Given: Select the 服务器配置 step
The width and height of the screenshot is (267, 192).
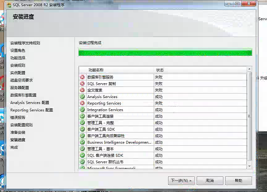Looking at the screenshot, I should [x=19, y=88].
